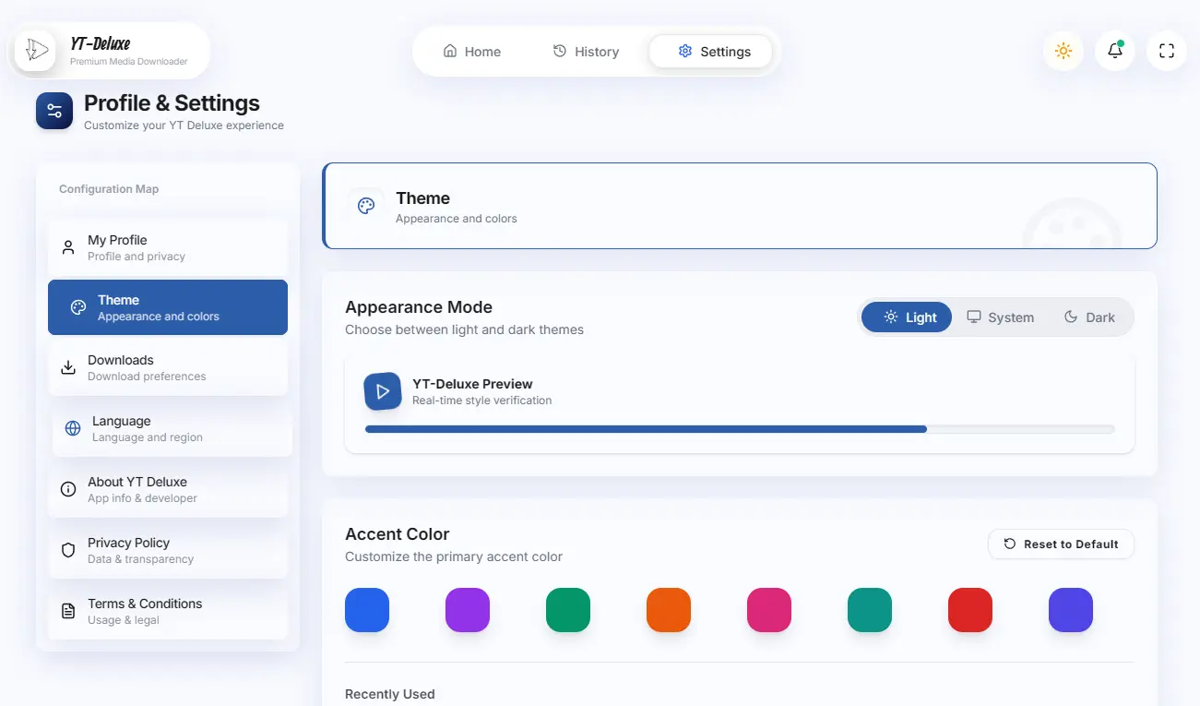
Task: Pick the teal accent color
Action: (x=870, y=610)
